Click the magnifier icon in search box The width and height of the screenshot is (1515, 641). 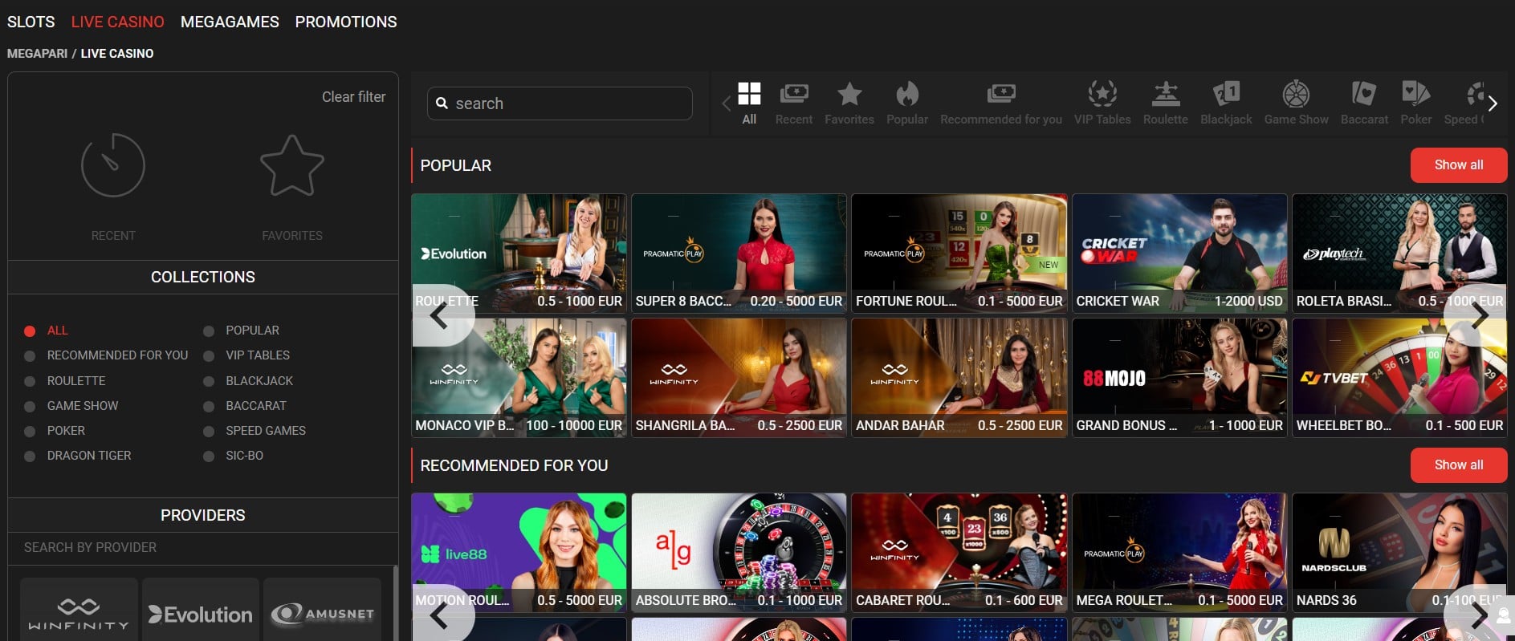pyautogui.click(x=442, y=103)
